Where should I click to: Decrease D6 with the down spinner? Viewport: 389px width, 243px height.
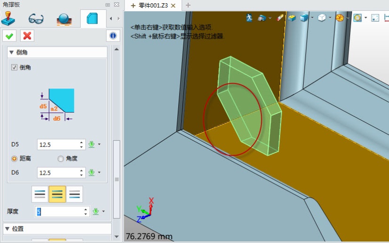(x=82, y=175)
